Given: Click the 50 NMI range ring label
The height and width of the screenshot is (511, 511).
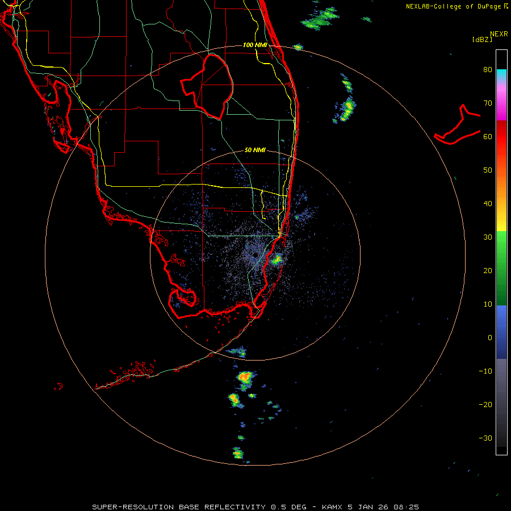Looking at the screenshot, I should click(255, 150).
